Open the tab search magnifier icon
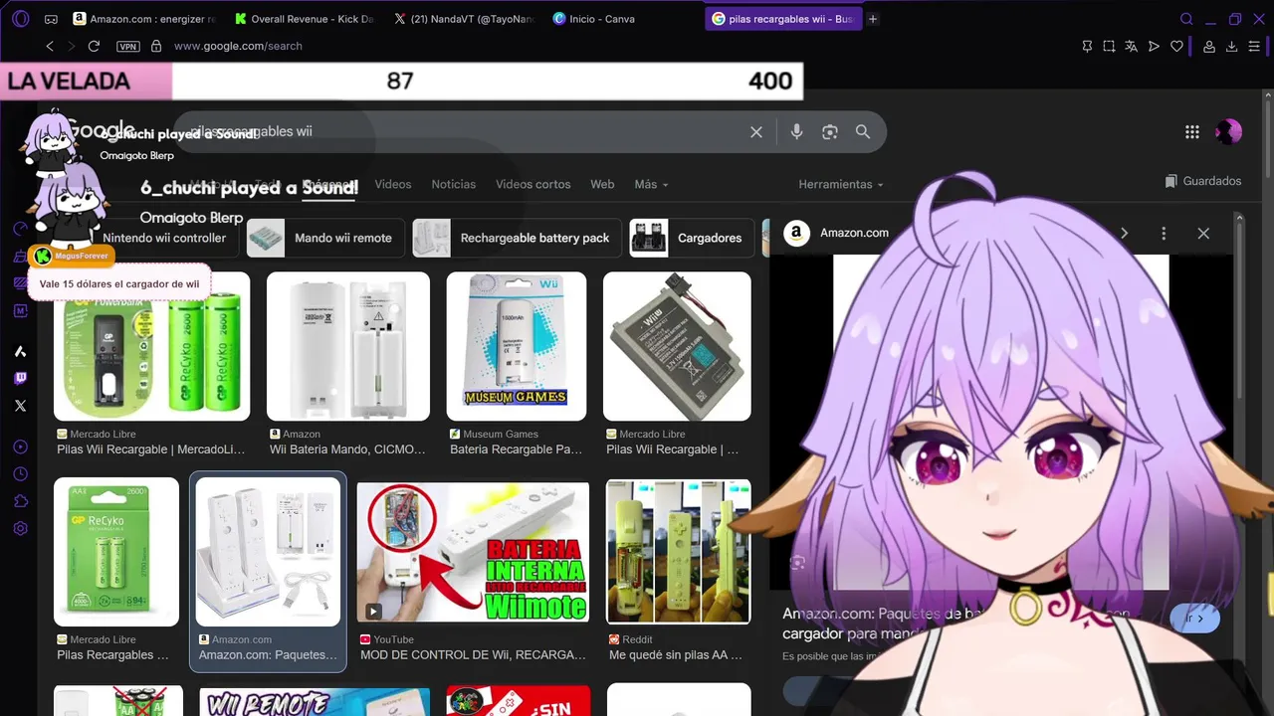This screenshot has width=1274, height=716. 1186,19
